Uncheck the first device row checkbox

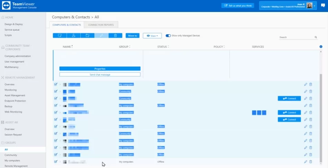[x=56, y=84]
